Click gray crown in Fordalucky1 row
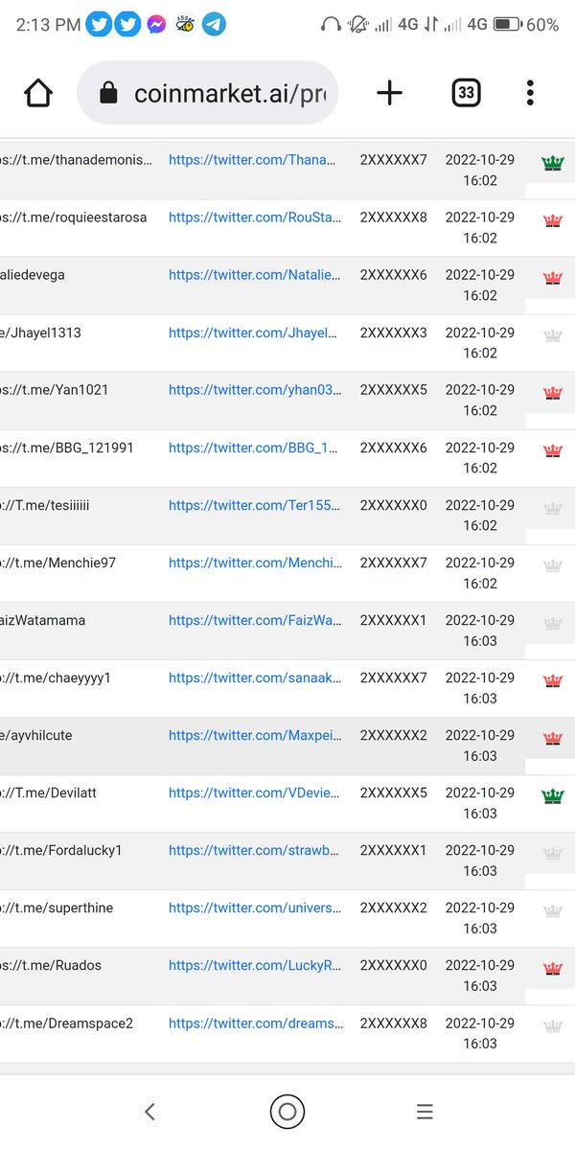 click(x=553, y=853)
